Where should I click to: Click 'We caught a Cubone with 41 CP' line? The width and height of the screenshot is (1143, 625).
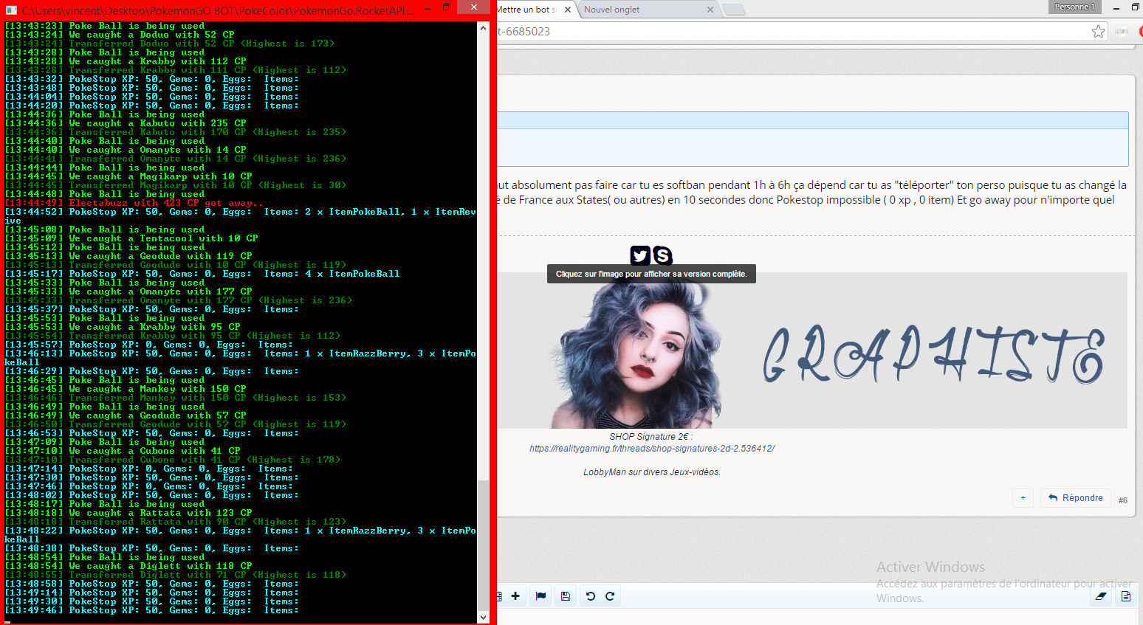tap(123, 451)
